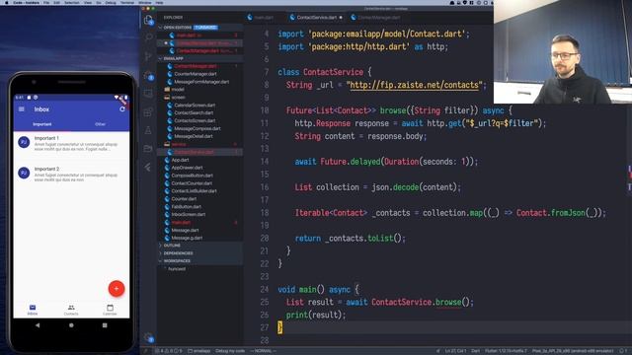Viewport: 632px width, 355px height.
Task: Open ComposeButton.dart in explorer
Action: click(193, 176)
